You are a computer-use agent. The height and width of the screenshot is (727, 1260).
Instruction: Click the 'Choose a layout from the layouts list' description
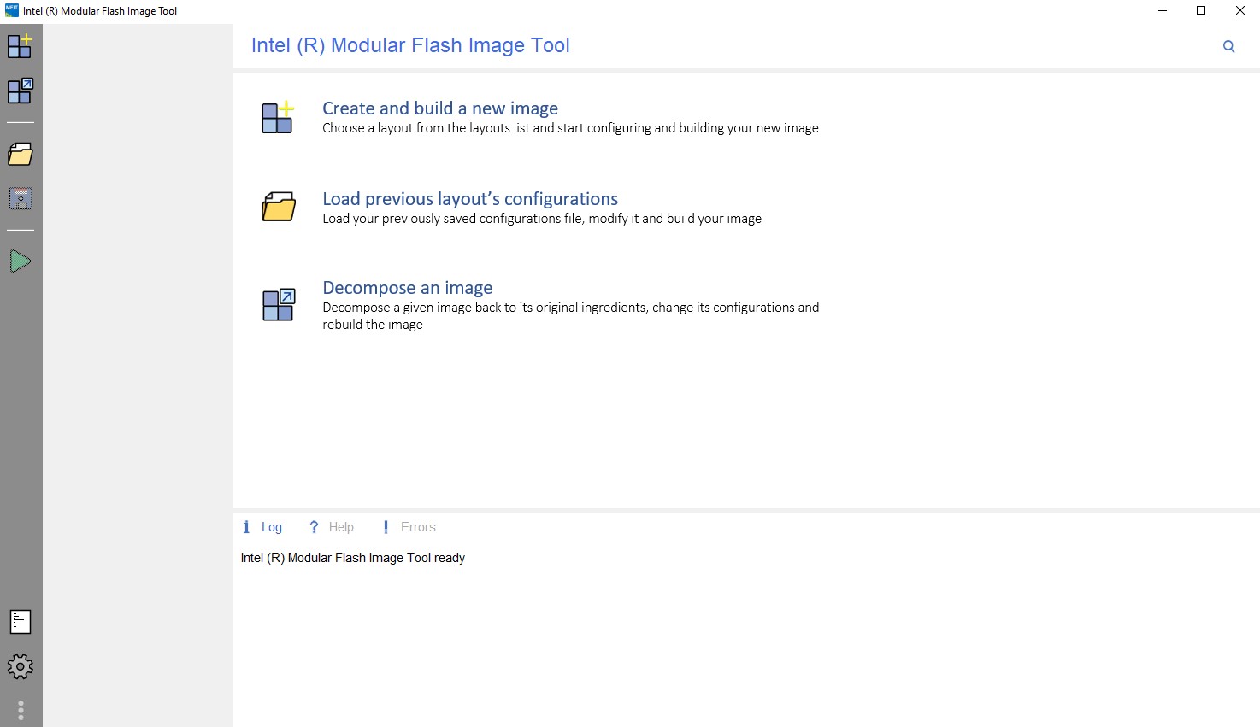point(570,128)
